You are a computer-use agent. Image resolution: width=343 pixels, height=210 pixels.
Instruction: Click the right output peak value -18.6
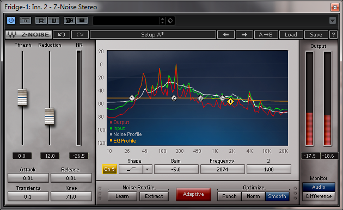point(329,156)
